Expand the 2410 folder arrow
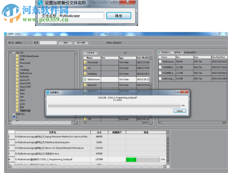 tap(14, 59)
